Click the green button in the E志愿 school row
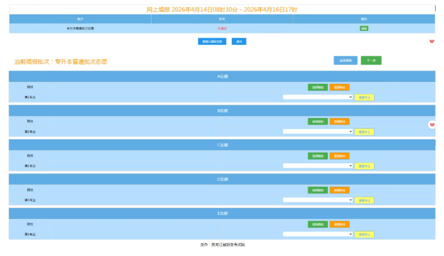 point(318,224)
